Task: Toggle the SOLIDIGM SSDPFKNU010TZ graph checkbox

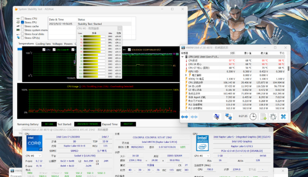Action: [129, 50]
